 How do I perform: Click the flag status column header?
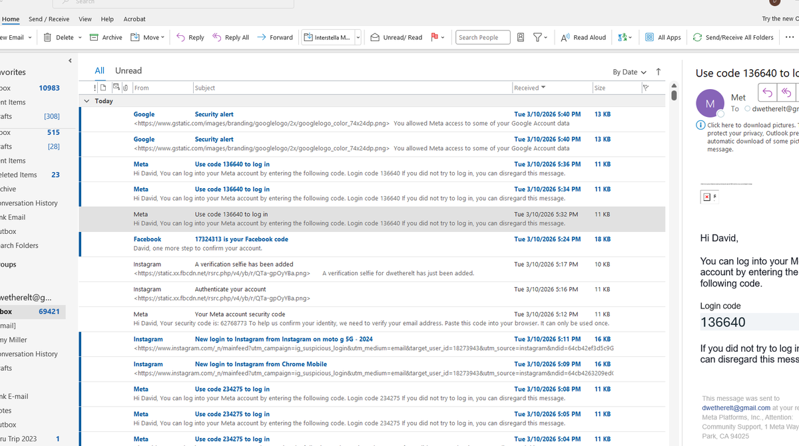point(645,88)
